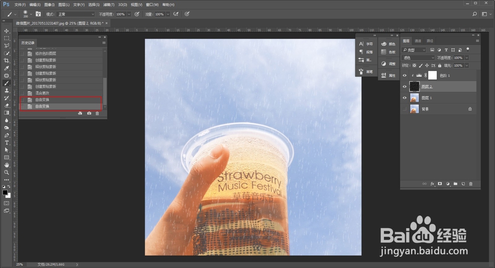Switch to the 路径 tab
The height and width of the screenshot is (268, 495).
point(430,41)
